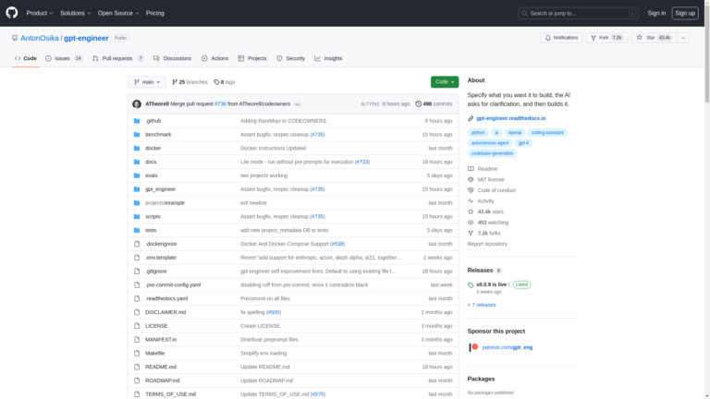This screenshot has height=399, width=710.
Task: Click the Notifications bell button
Action: click(x=562, y=38)
